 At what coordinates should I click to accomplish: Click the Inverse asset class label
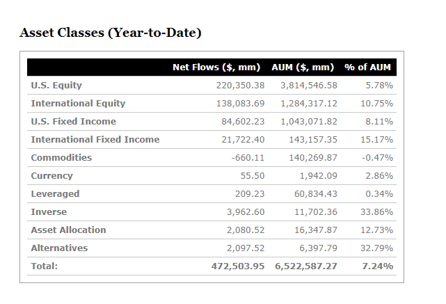(x=49, y=211)
